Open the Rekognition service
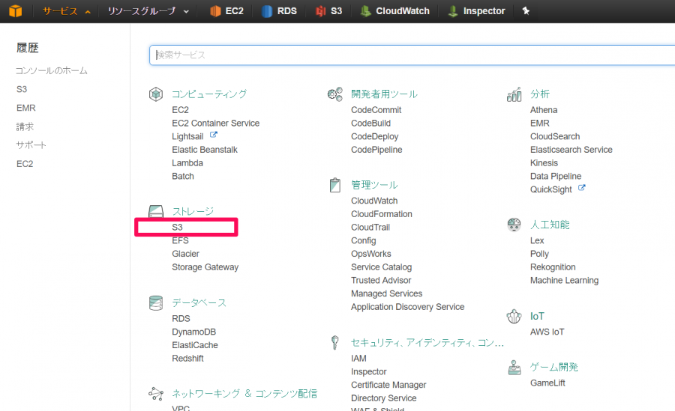The height and width of the screenshot is (411, 675). coord(553,267)
